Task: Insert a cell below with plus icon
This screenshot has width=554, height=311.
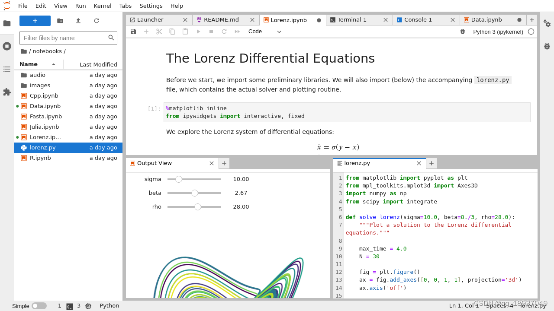Action: [146, 32]
